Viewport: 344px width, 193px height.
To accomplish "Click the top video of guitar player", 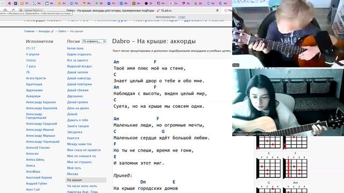I will pyautogui.click(x=288, y=33).
